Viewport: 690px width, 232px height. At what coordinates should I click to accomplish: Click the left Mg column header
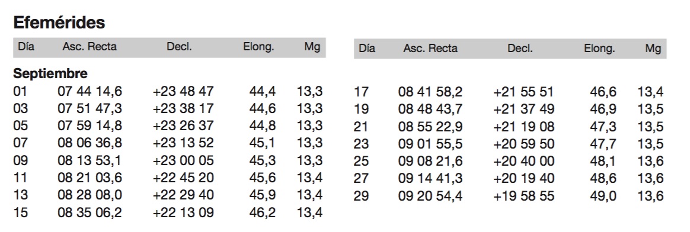point(312,47)
